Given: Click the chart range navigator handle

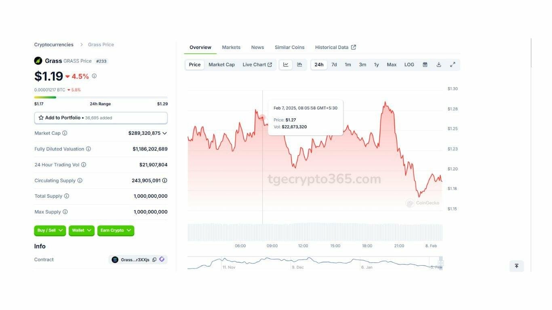Looking at the screenshot, I should pyautogui.click(x=441, y=263).
